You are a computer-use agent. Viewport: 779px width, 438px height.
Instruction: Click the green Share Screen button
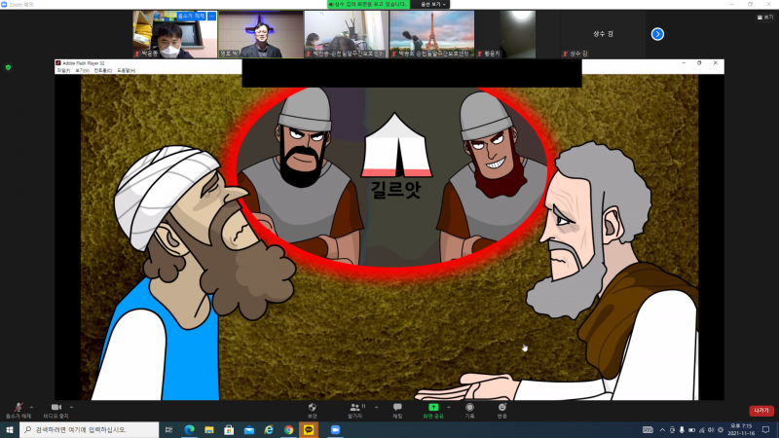[433, 410]
